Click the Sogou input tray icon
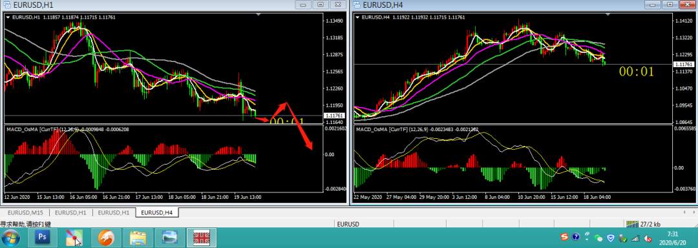Image resolution: width=698 pixels, height=248 pixels. pyautogui.click(x=565, y=237)
